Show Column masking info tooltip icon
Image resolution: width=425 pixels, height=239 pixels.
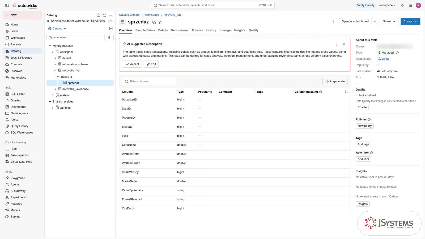pyautogui.click(x=321, y=92)
